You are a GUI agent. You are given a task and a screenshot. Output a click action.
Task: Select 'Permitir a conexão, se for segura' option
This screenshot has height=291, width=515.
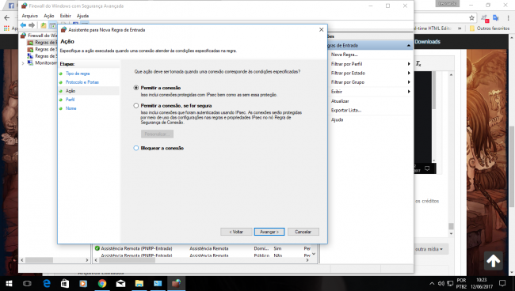[x=136, y=105]
